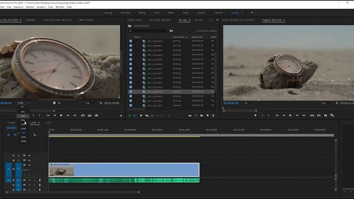Image resolution: width=354 pixels, height=199 pixels.
Task: Click the Insert button in Source monitor
Action: tap(83, 116)
